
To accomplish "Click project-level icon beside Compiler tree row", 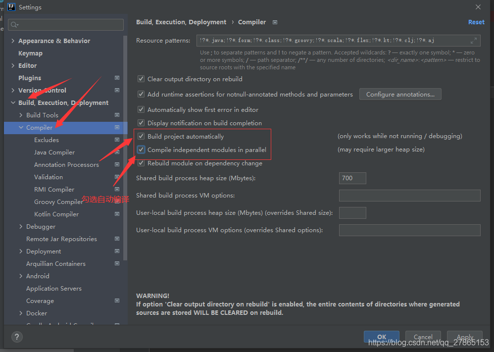I will 117,127.
